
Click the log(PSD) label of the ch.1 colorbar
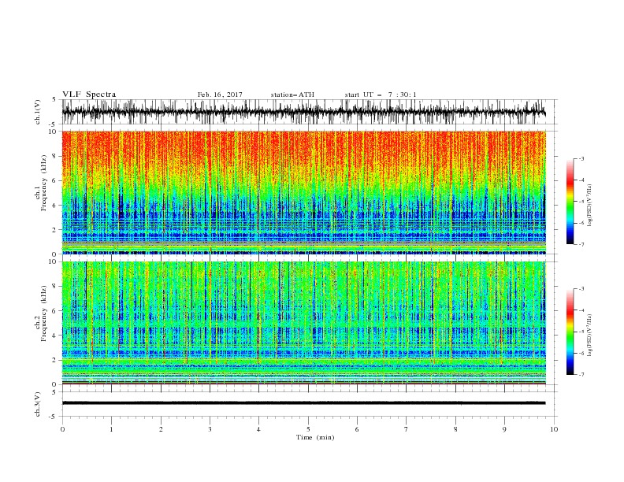[x=589, y=206]
